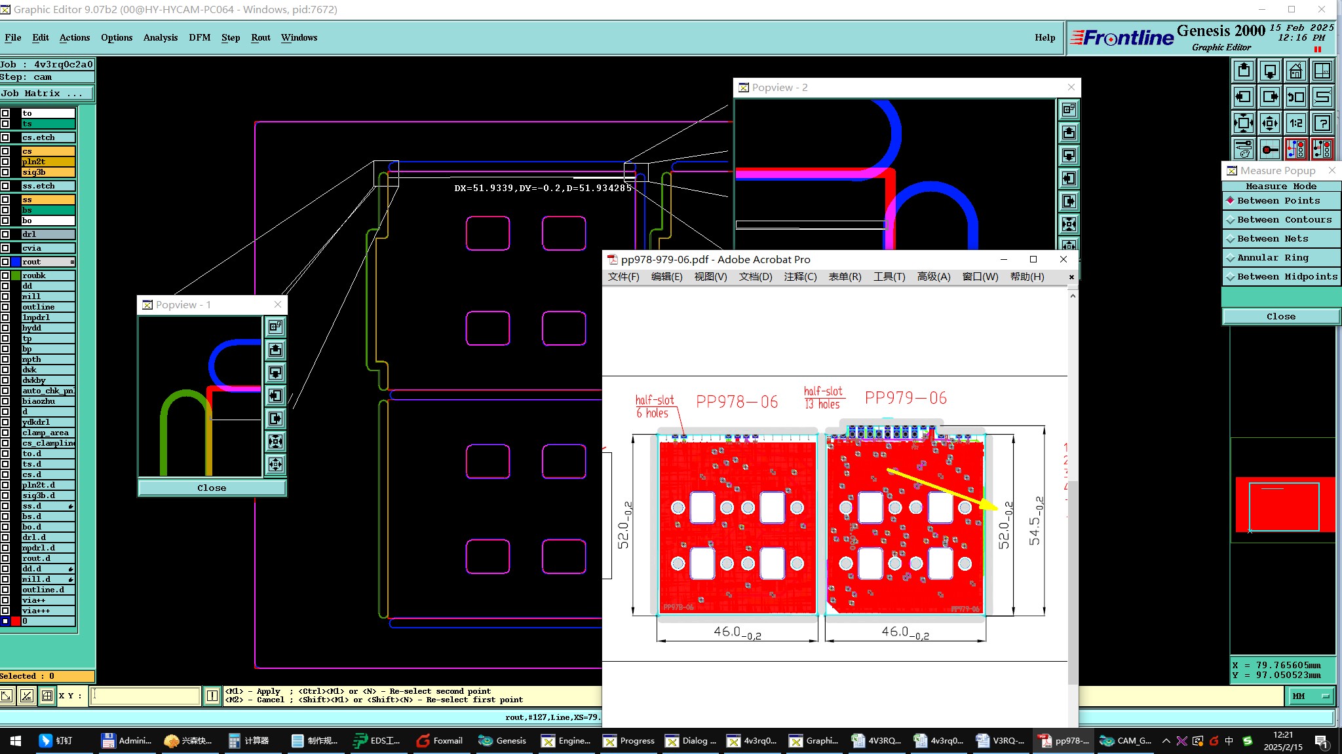Click the pan left icon

[x=1243, y=97]
